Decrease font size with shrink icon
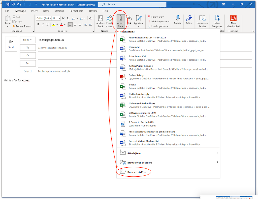Image resolution: width=258 pixels, height=199 pixels. pyautogui.click(x=68, y=18)
